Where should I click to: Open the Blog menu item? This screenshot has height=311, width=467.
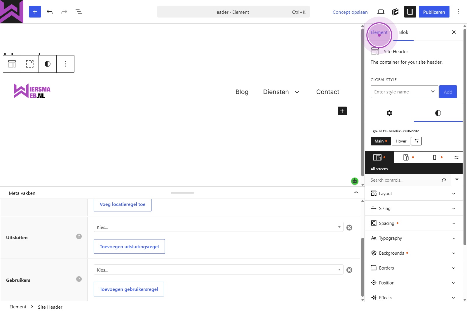(242, 92)
